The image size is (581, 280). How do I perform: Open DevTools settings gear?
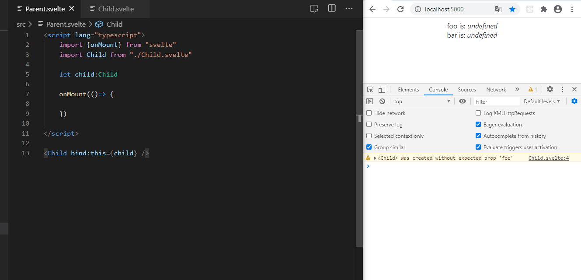550,89
